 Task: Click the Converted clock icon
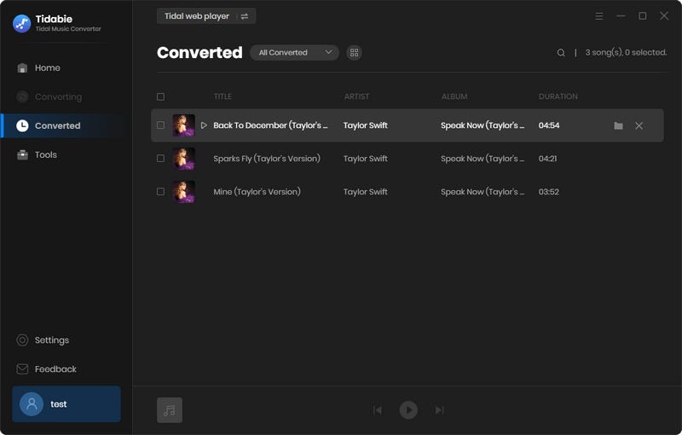click(22, 125)
